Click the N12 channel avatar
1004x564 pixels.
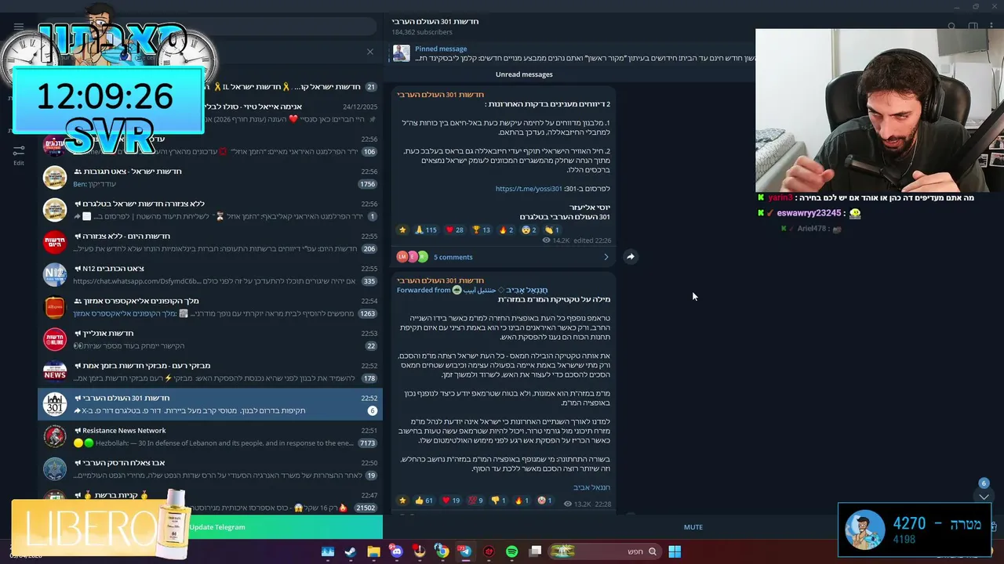55,275
